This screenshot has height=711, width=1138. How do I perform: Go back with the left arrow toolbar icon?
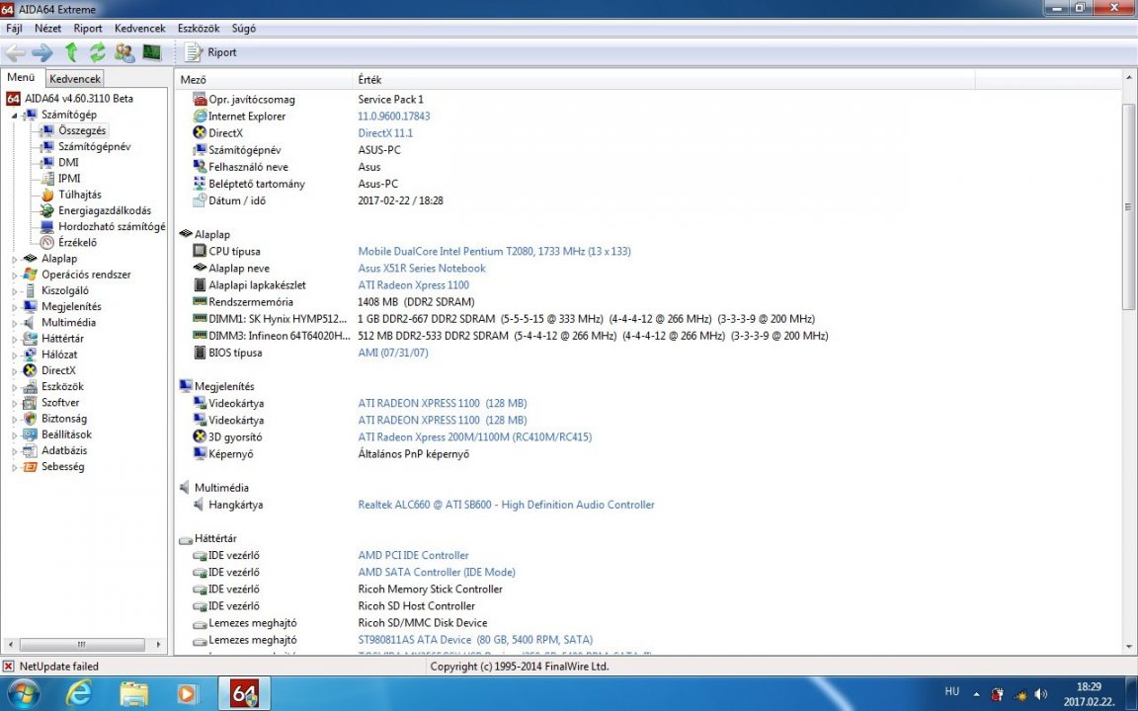[x=15, y=52]
